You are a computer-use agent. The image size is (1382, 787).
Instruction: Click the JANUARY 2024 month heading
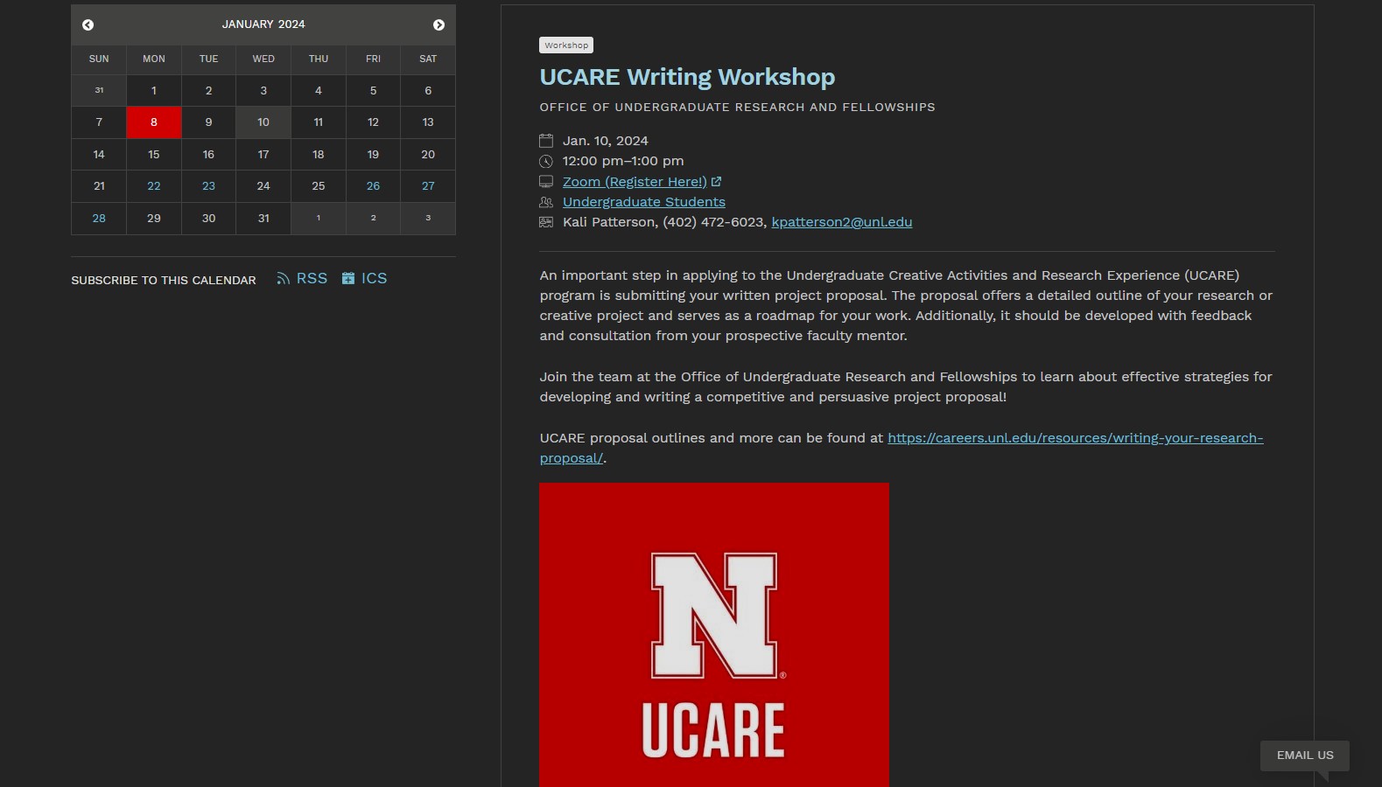[263, 24]
